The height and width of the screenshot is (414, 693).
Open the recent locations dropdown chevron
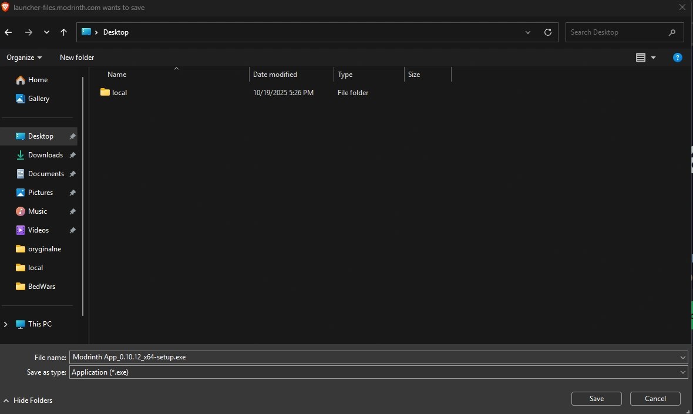46,32
